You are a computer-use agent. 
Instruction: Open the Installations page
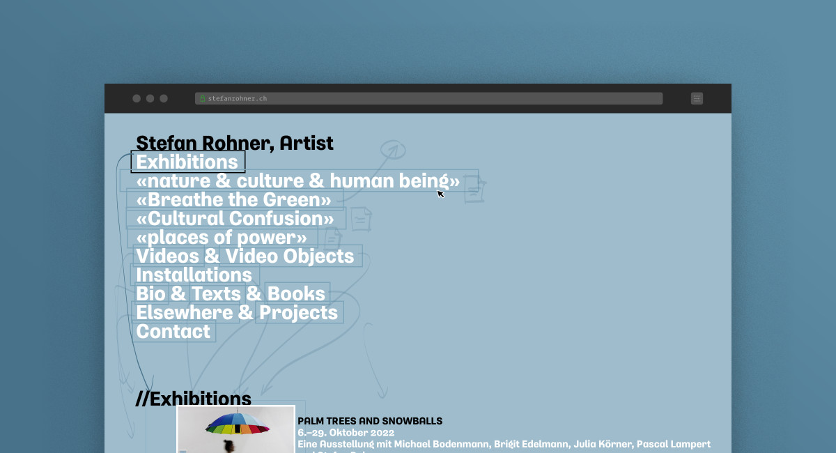[194, 275]
